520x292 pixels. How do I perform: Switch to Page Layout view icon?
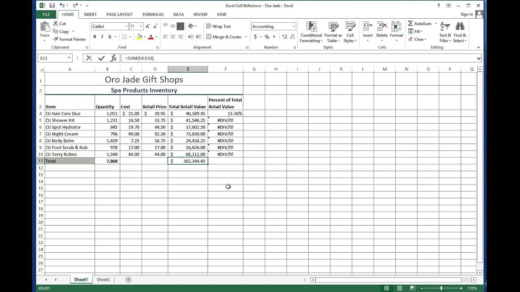click(x=400, y=288)
